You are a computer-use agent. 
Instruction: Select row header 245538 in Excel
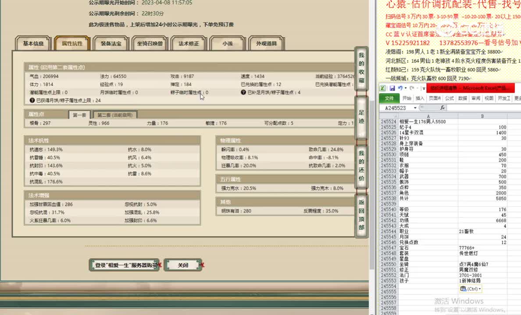389,199
